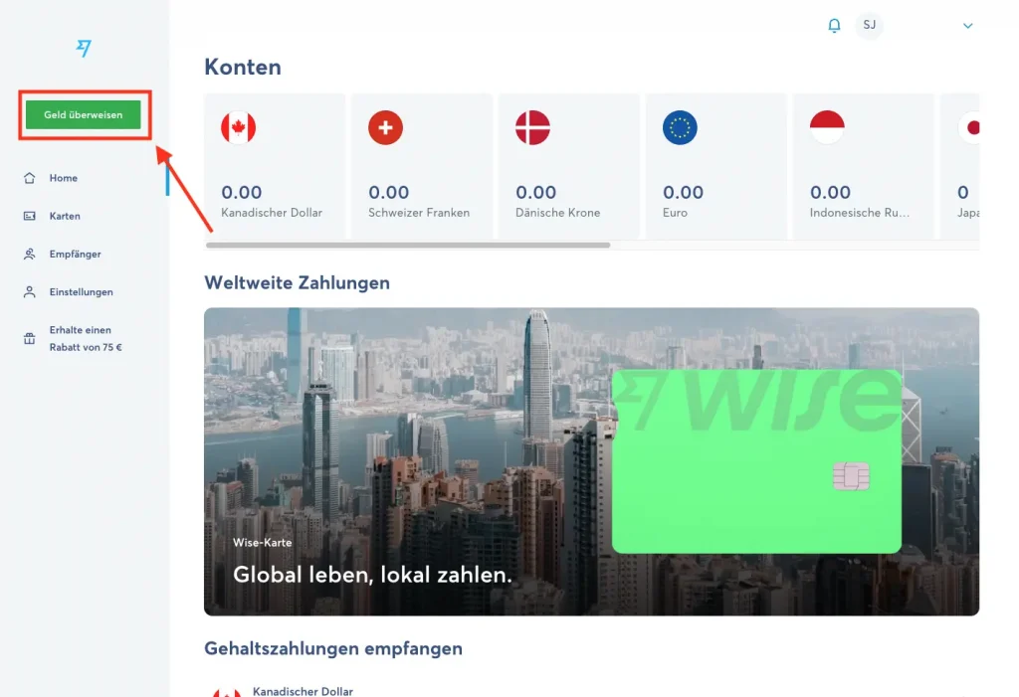
Task: Click the Wise logo in sidebar
Action: 84,48
